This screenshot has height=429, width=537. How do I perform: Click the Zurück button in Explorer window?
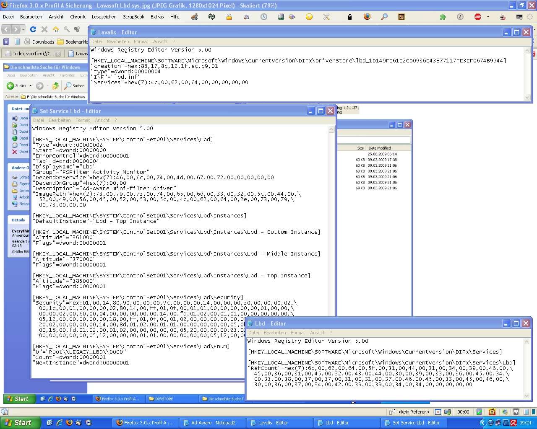[x=17, y=86]
